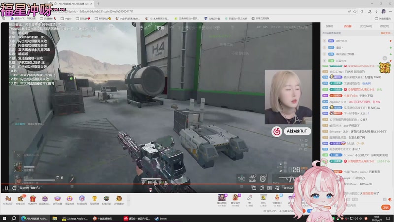Image resolution: width=394 pixels, height=222 pixels.
Task: Click the browser refresh-style circular icon
Action: [x=362, y=11]
